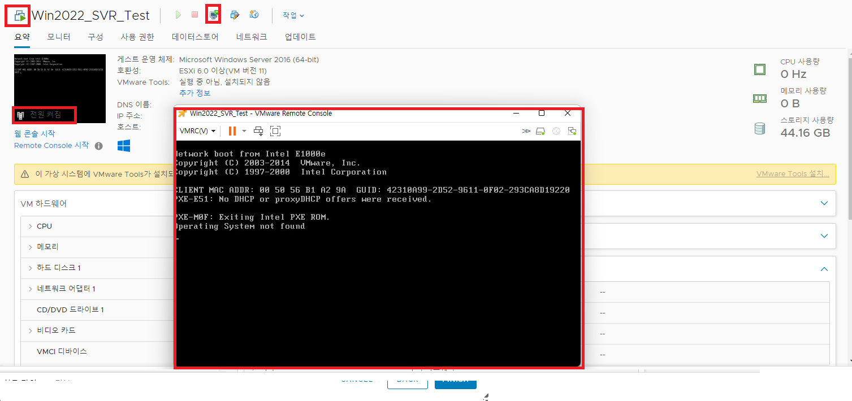Enter full screen in the VMRC toolbar
The height and width of the screenshot is (401, 852).
(275, 131)
